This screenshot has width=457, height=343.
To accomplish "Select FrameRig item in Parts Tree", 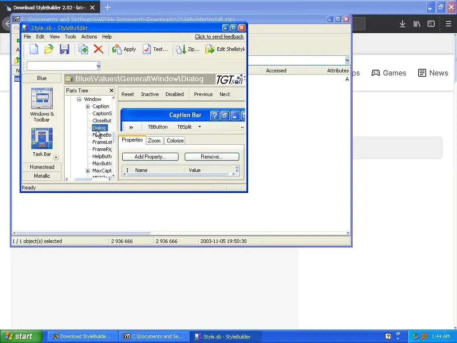I will 102,149.
